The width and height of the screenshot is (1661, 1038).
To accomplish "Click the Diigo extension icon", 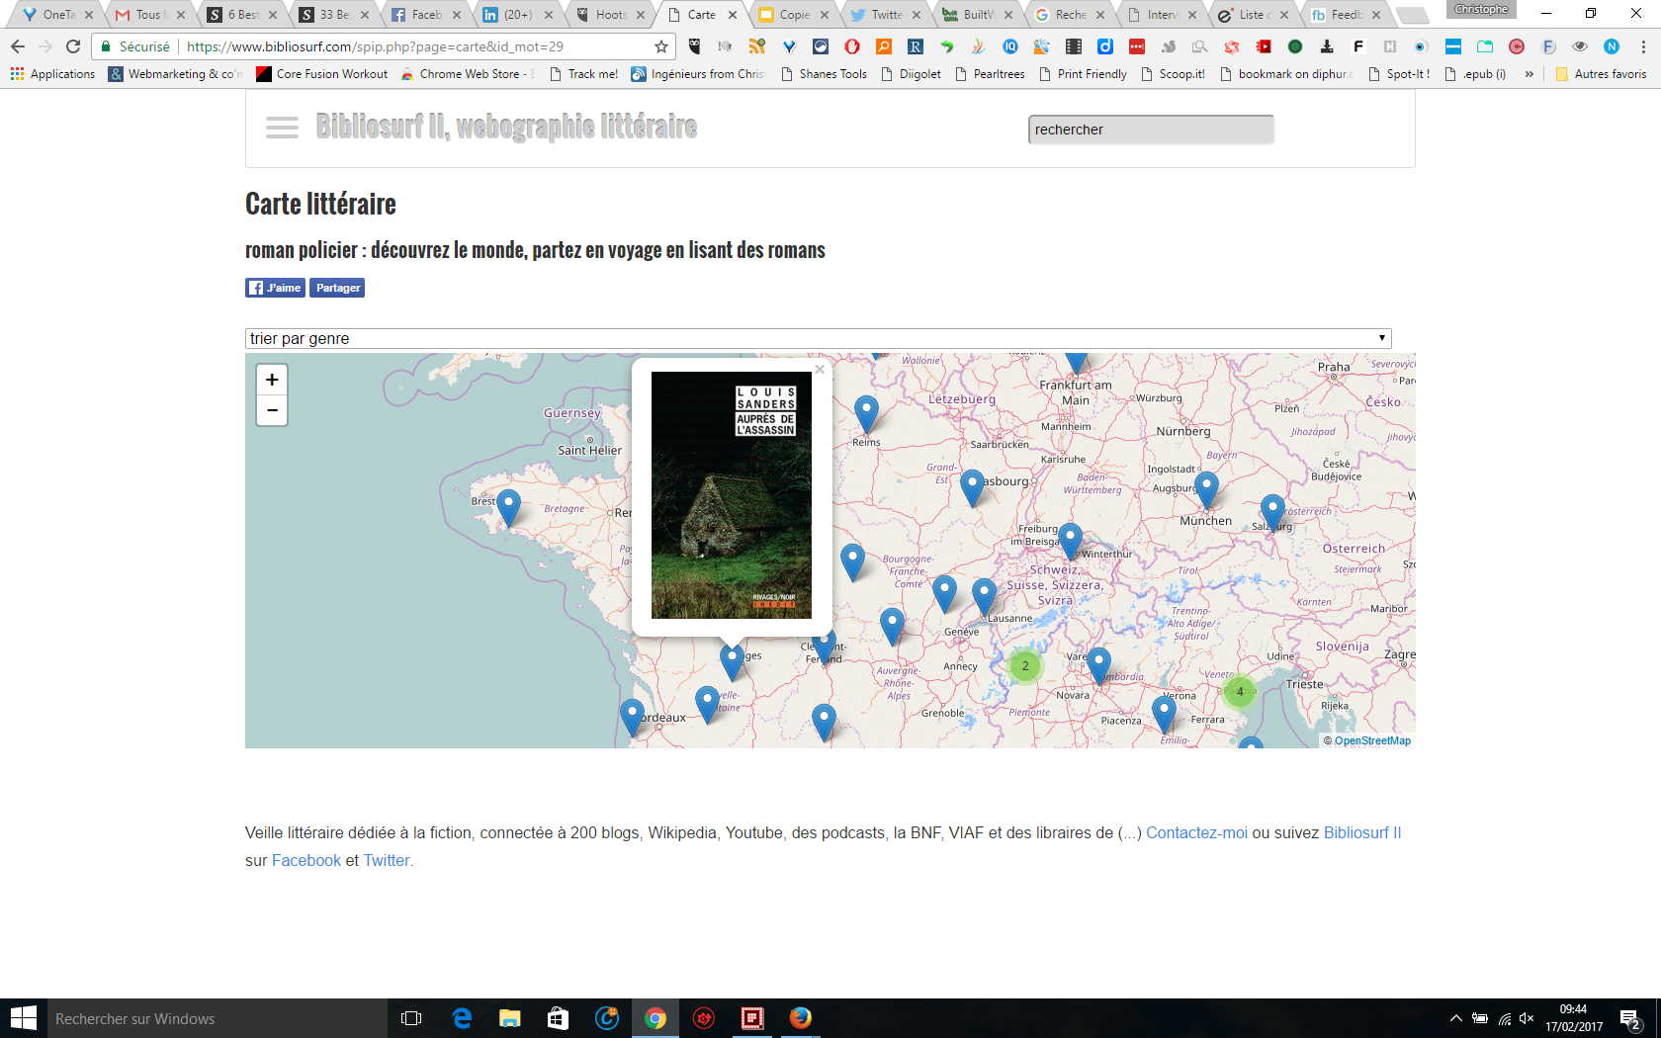I will point(1105,46).
